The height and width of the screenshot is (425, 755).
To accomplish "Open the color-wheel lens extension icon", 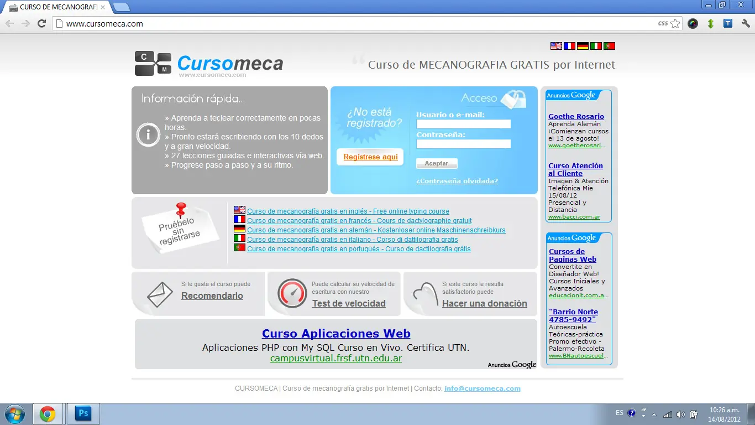I will point(693,24).
